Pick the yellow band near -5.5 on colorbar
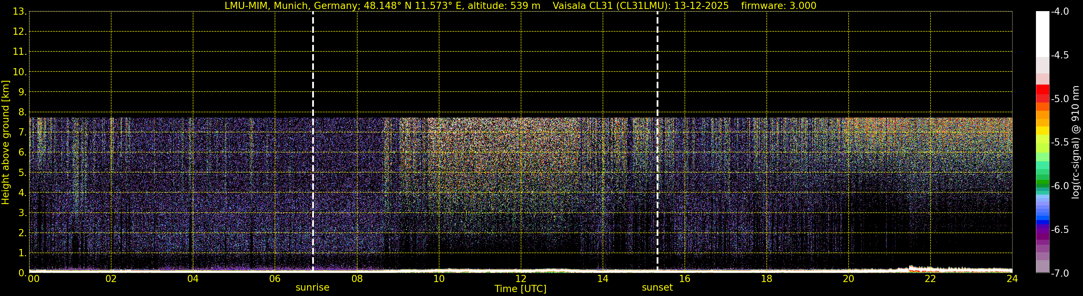Image resolution: width=1083 pixels, height=296 pixels. tap(1042, 131)
